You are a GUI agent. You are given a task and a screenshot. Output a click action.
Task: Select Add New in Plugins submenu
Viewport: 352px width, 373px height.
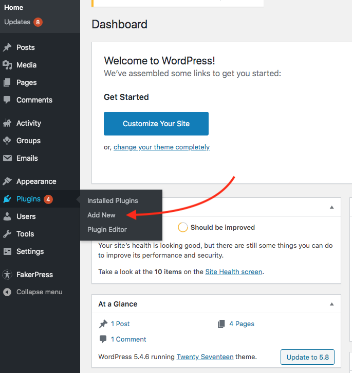tap(101, 215)
